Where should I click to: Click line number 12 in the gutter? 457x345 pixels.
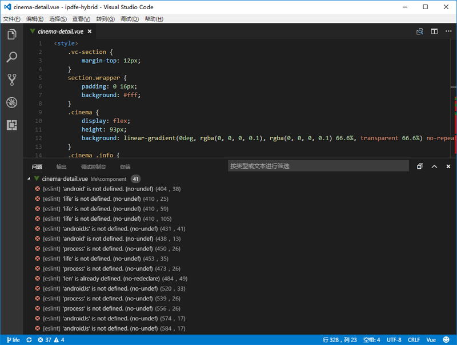click(x=38, y=138)
